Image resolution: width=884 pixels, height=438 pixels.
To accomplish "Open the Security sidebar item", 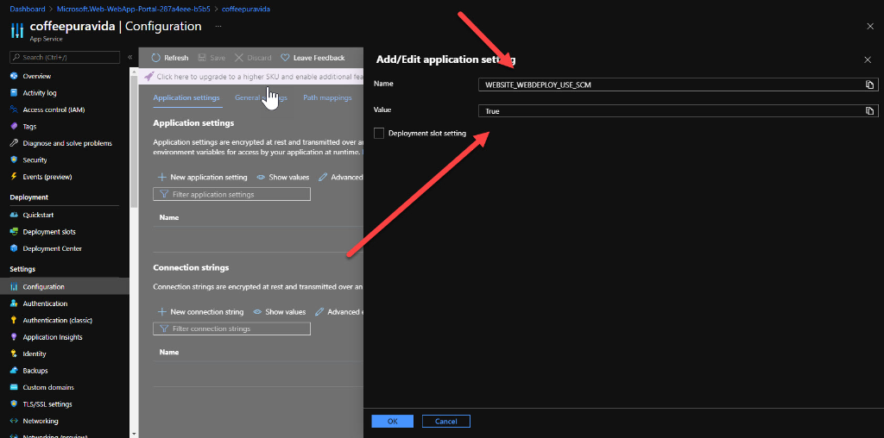I will point(35,160).
